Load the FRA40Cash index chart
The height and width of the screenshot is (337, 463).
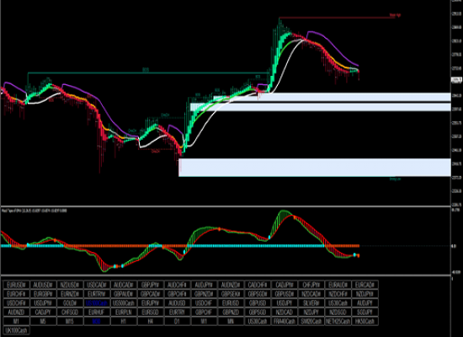284,321
